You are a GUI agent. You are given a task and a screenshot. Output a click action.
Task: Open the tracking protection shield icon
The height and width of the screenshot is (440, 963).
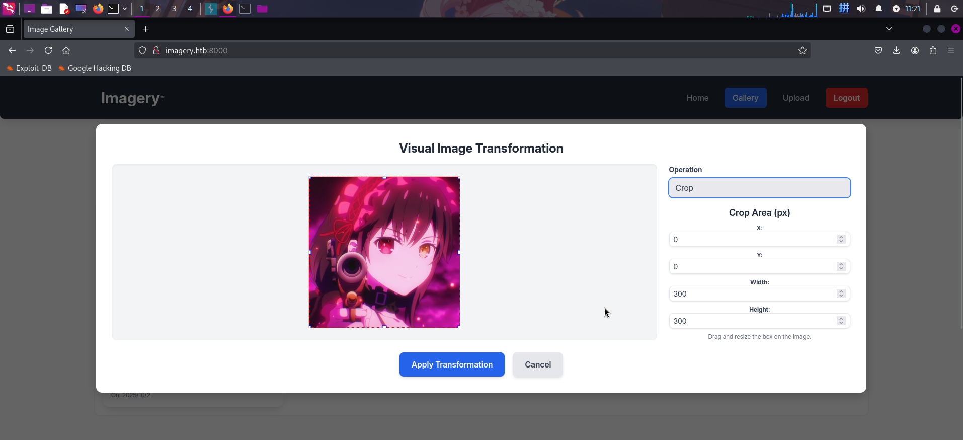(142, 50)
